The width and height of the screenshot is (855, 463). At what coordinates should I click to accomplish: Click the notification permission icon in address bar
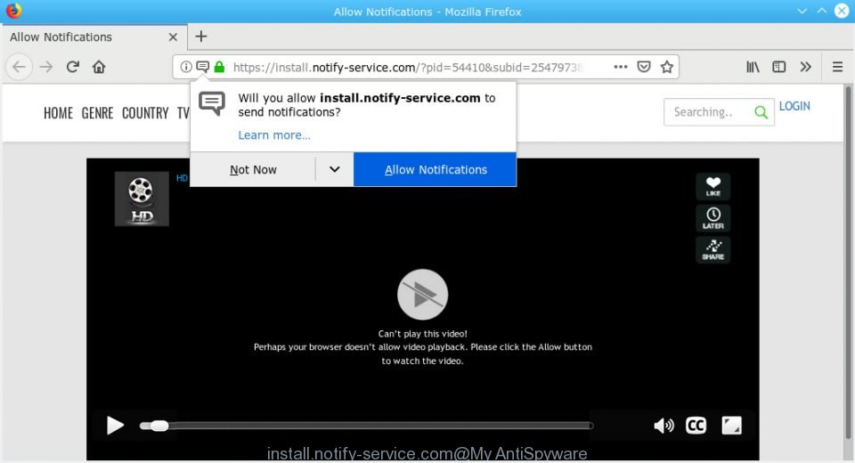[x=202, y=67]
